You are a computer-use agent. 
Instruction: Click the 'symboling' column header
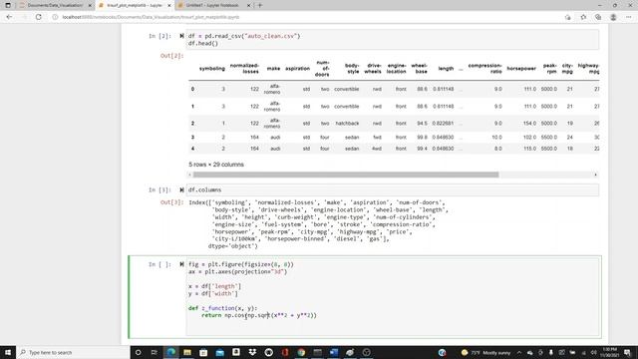(212, 69)
